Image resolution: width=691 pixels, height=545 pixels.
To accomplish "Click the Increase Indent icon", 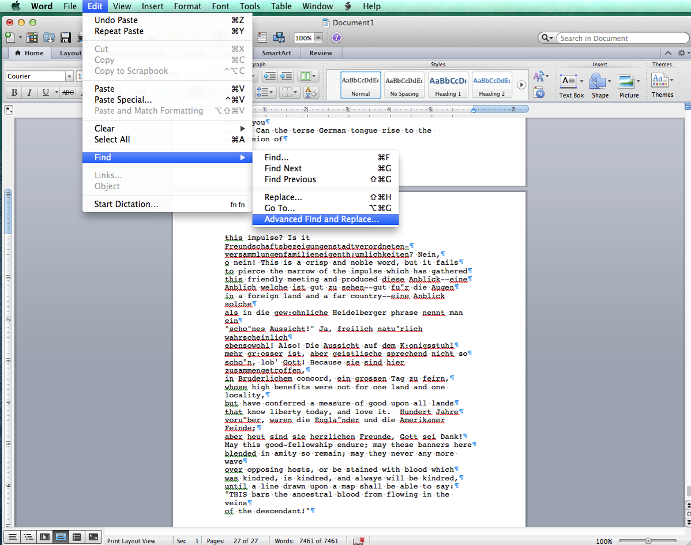I will (x=286, y=76).
